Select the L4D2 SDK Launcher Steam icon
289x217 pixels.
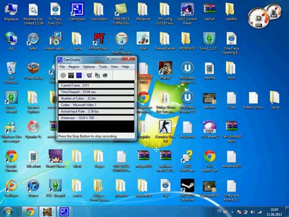tap(187, 190)
